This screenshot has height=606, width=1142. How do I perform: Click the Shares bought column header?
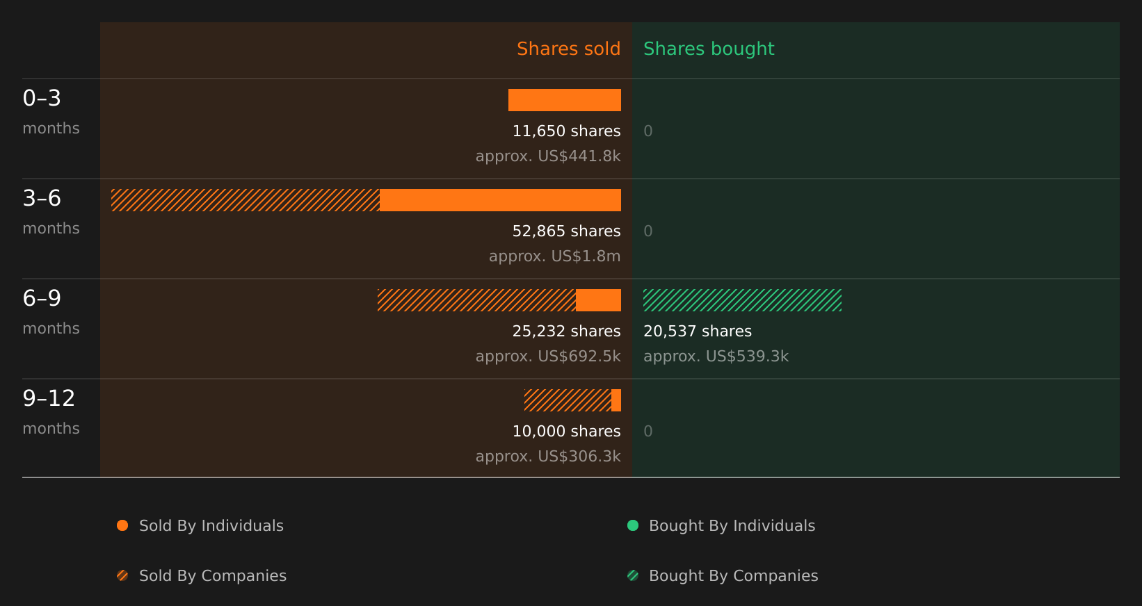[709, 49]
